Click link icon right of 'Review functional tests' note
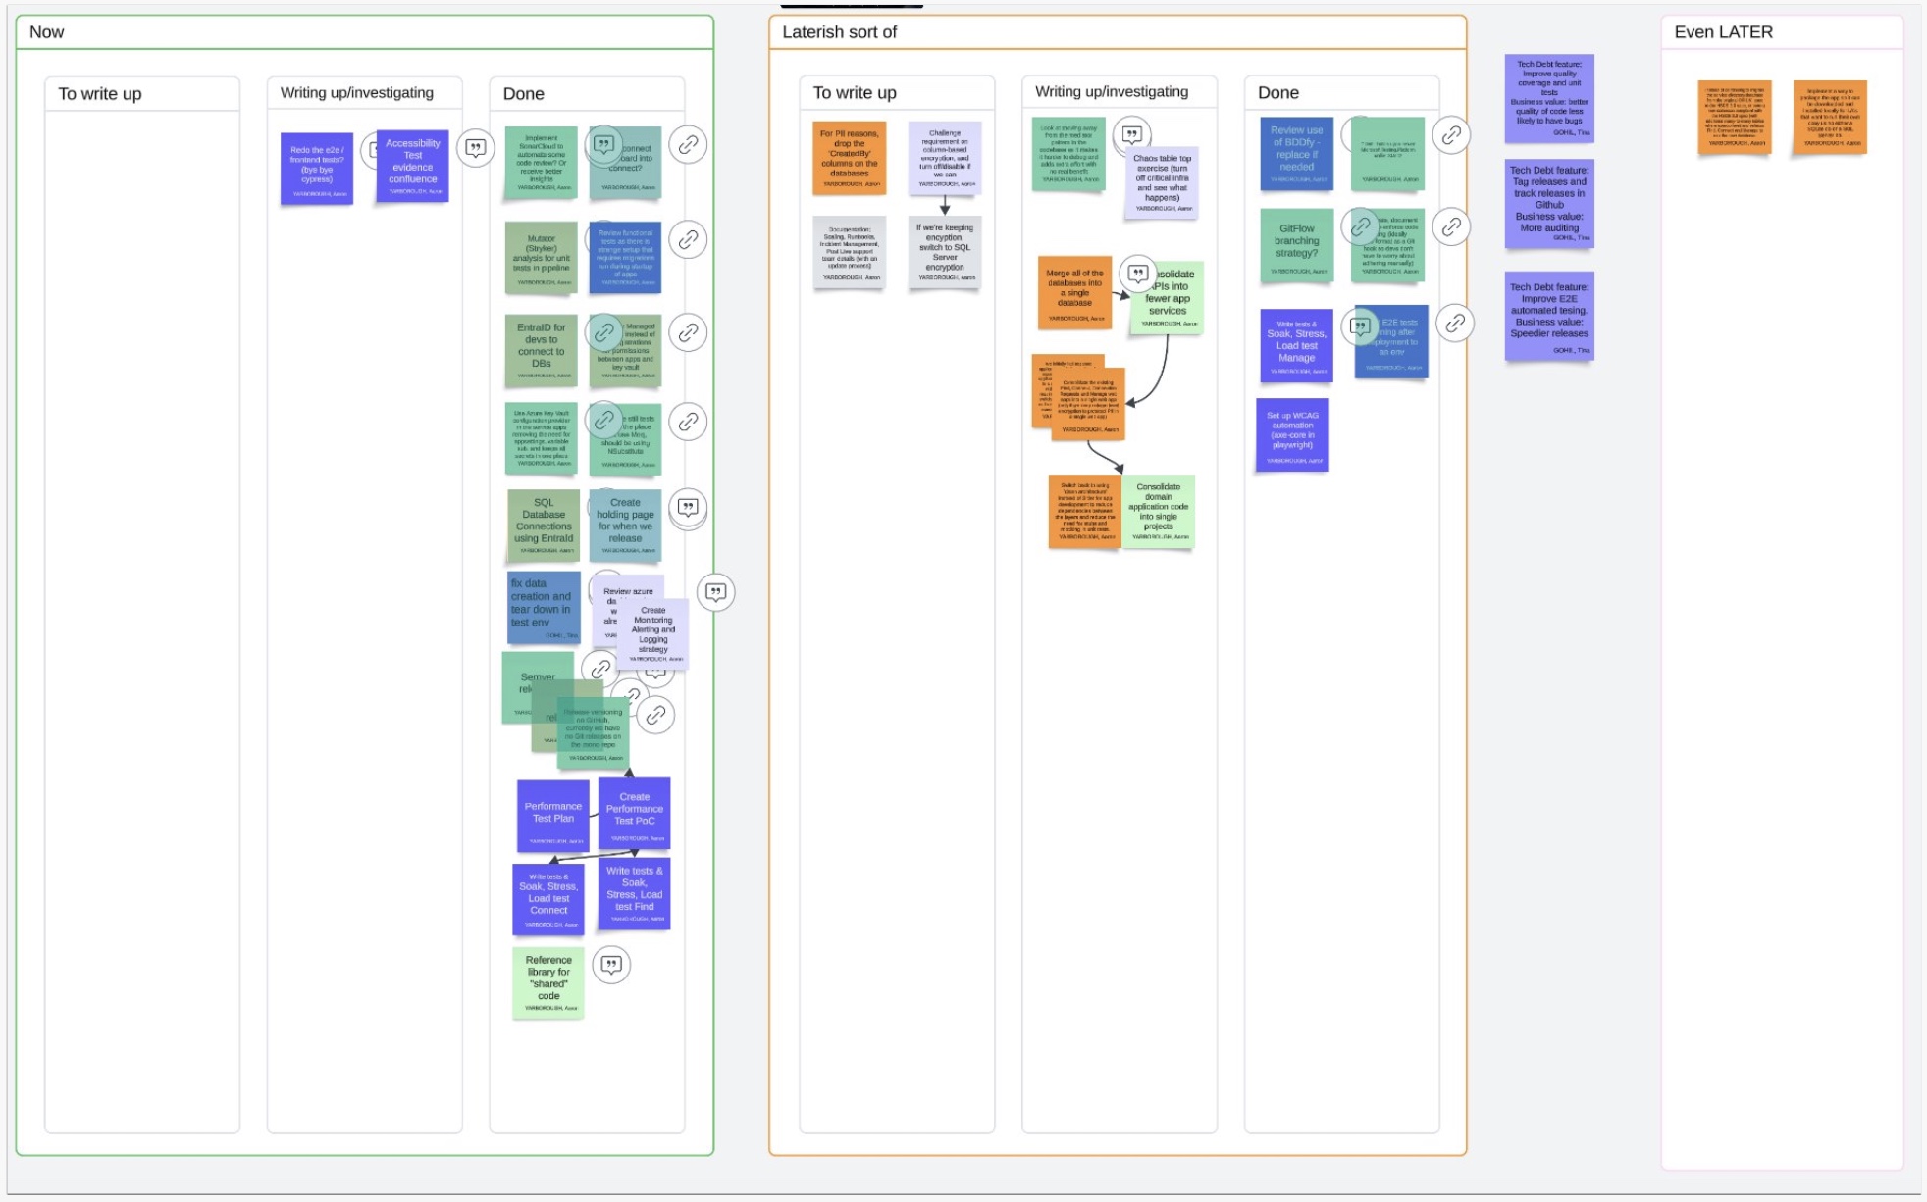Image resolution: width=1927 pixels, height=1202 pixels. pos(689,239)
